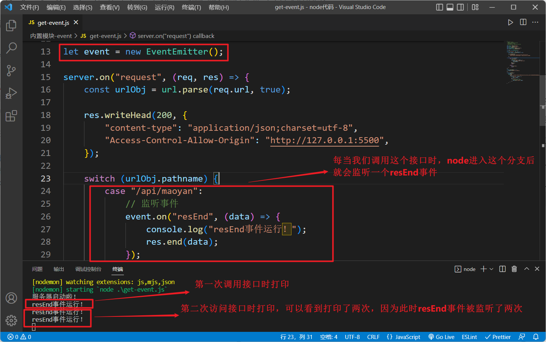Image resolution: width=546 pixels, height=342 pixels.
Task: Run the code with the play icon
Action: tap(510, 23)
